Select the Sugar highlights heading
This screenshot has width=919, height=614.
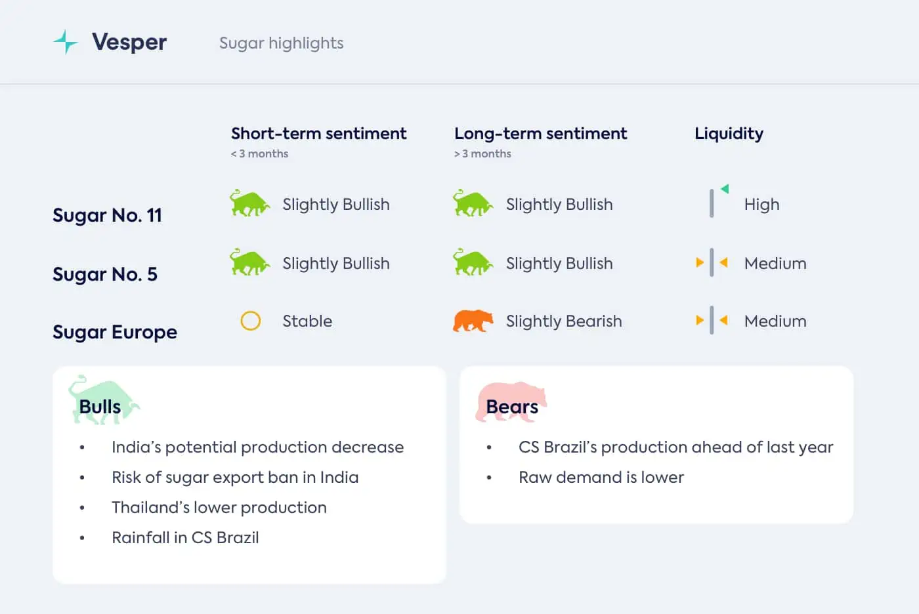pos(282,43)
